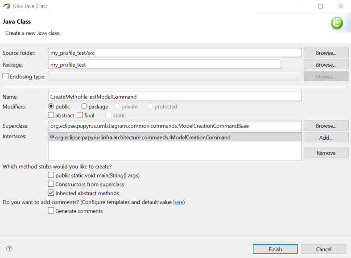Click the Add... interfaces button

[326, 138]
